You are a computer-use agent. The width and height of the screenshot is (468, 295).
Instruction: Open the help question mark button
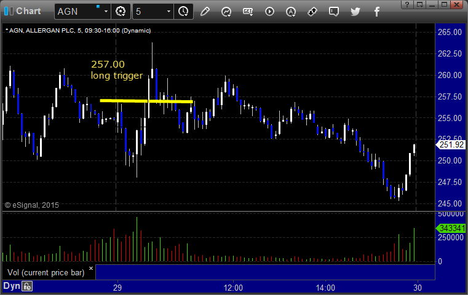point(407,4)
